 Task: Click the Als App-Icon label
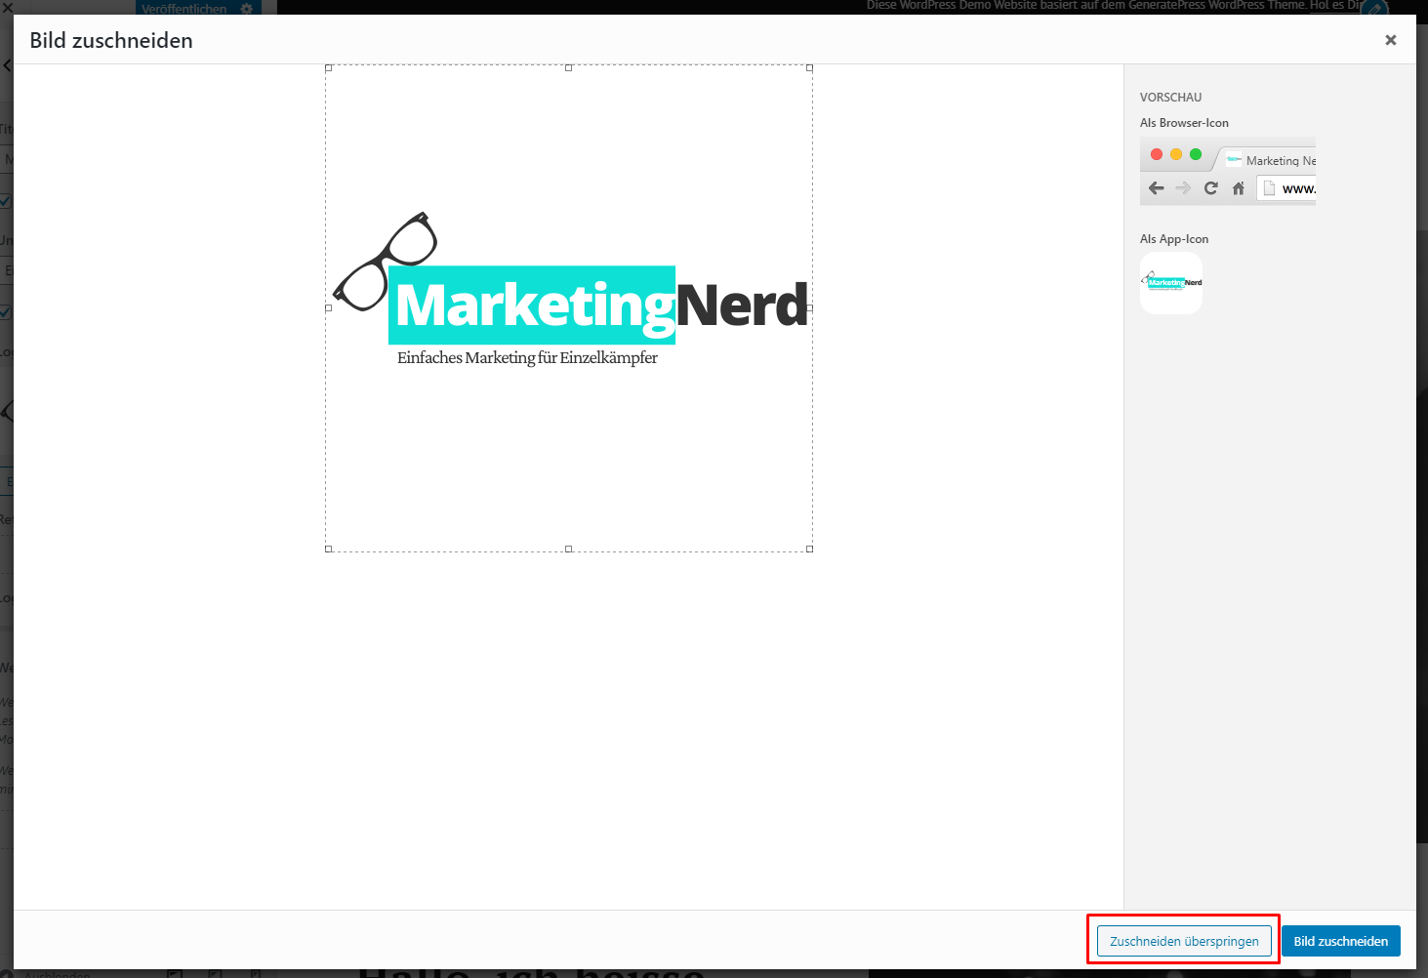pyautogui.click(x=1174, y=239)
